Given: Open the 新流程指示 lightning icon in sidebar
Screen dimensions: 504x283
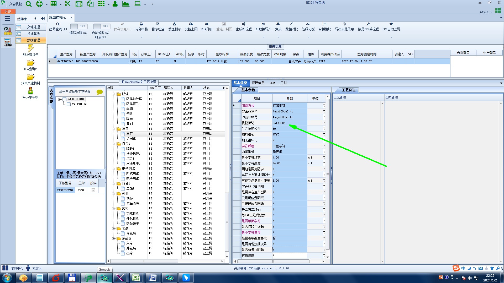Looking at the screenshot, I should pos(30,48).
